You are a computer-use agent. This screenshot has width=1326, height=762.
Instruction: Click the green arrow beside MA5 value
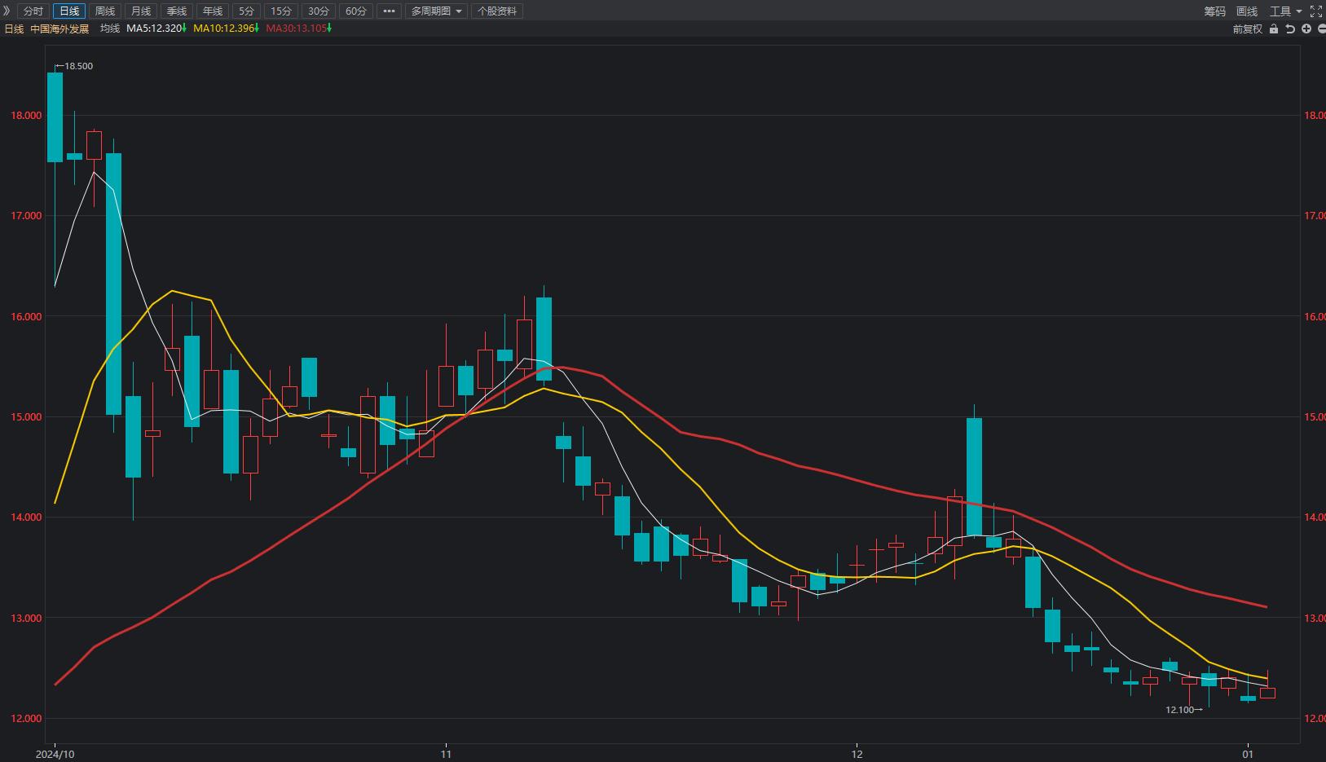(185, 29)
